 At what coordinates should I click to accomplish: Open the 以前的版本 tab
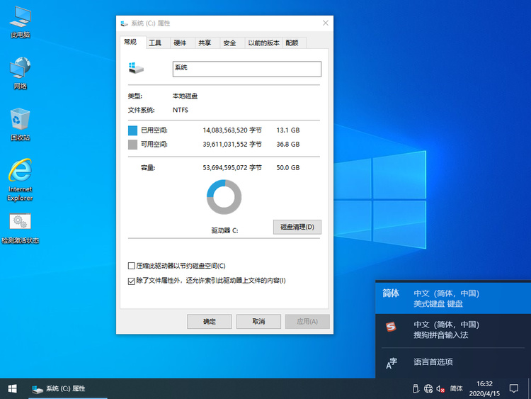click(263, 43)
